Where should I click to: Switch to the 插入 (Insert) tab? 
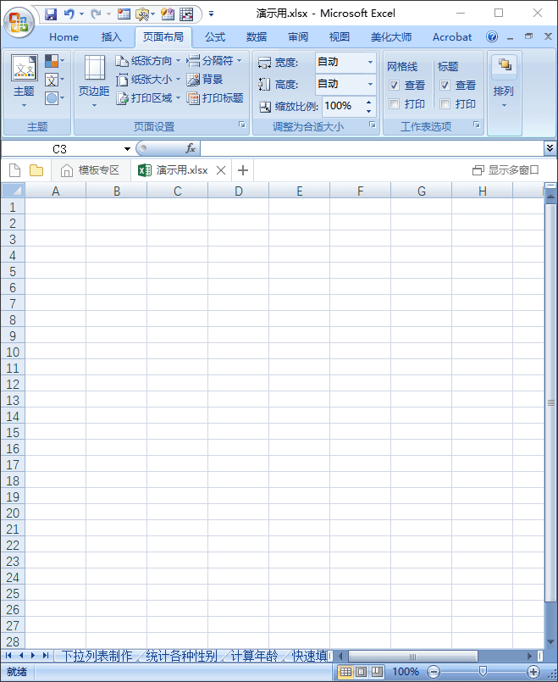(111, 37)
